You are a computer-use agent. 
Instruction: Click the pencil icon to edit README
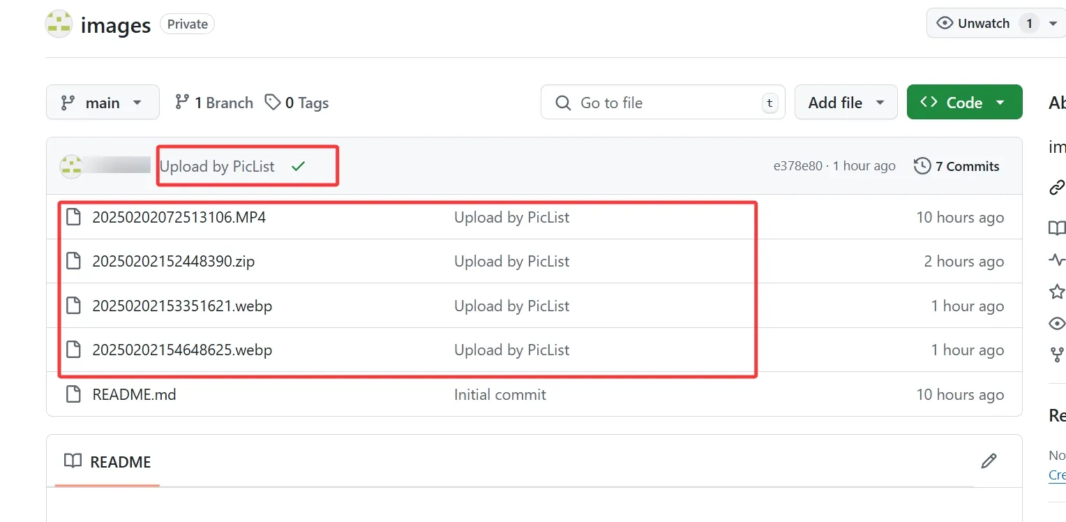(988, 461)
